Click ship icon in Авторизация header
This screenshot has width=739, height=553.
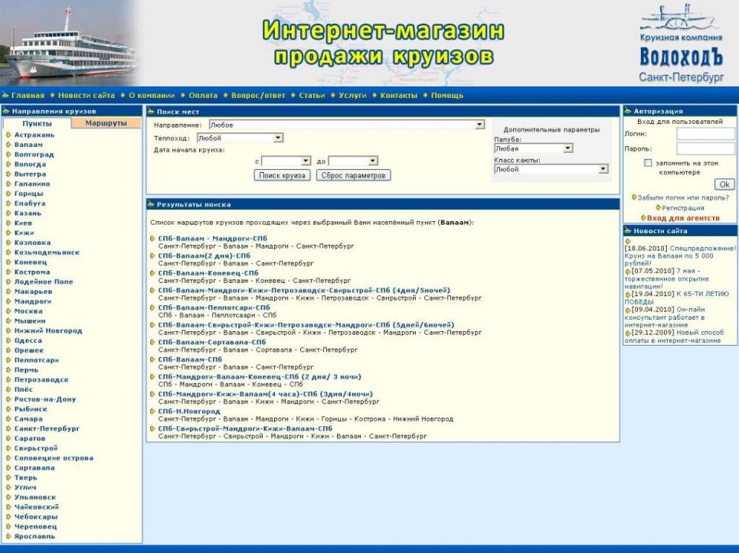pos(628,111)
